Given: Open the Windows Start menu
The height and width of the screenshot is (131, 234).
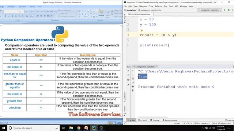Looking at the screenshot, I should click(3, 128).
